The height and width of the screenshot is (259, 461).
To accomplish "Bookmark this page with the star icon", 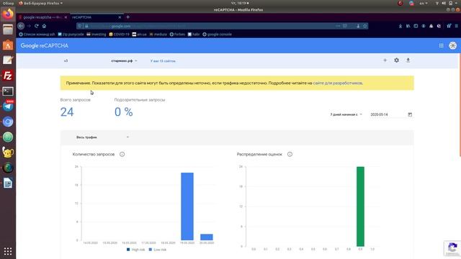I will click(x=365, y=26).
